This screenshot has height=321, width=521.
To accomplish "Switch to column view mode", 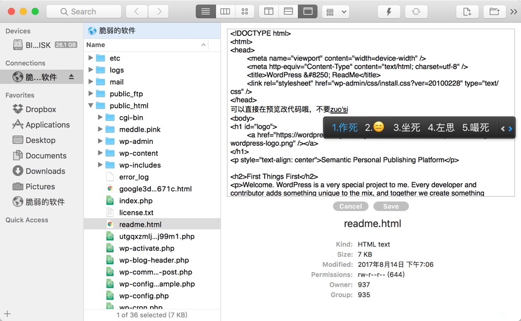I will coord(225,11).
